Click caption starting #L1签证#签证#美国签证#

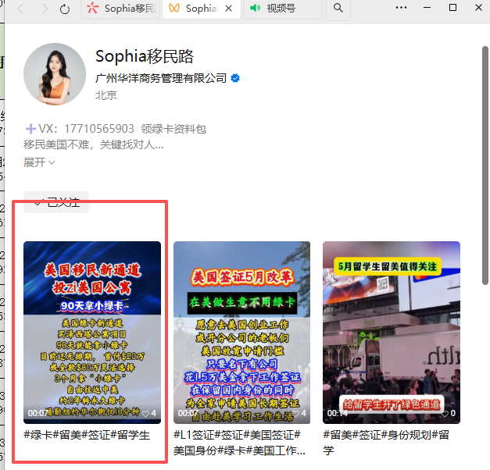pyautogui.click(x=239, y=443)
